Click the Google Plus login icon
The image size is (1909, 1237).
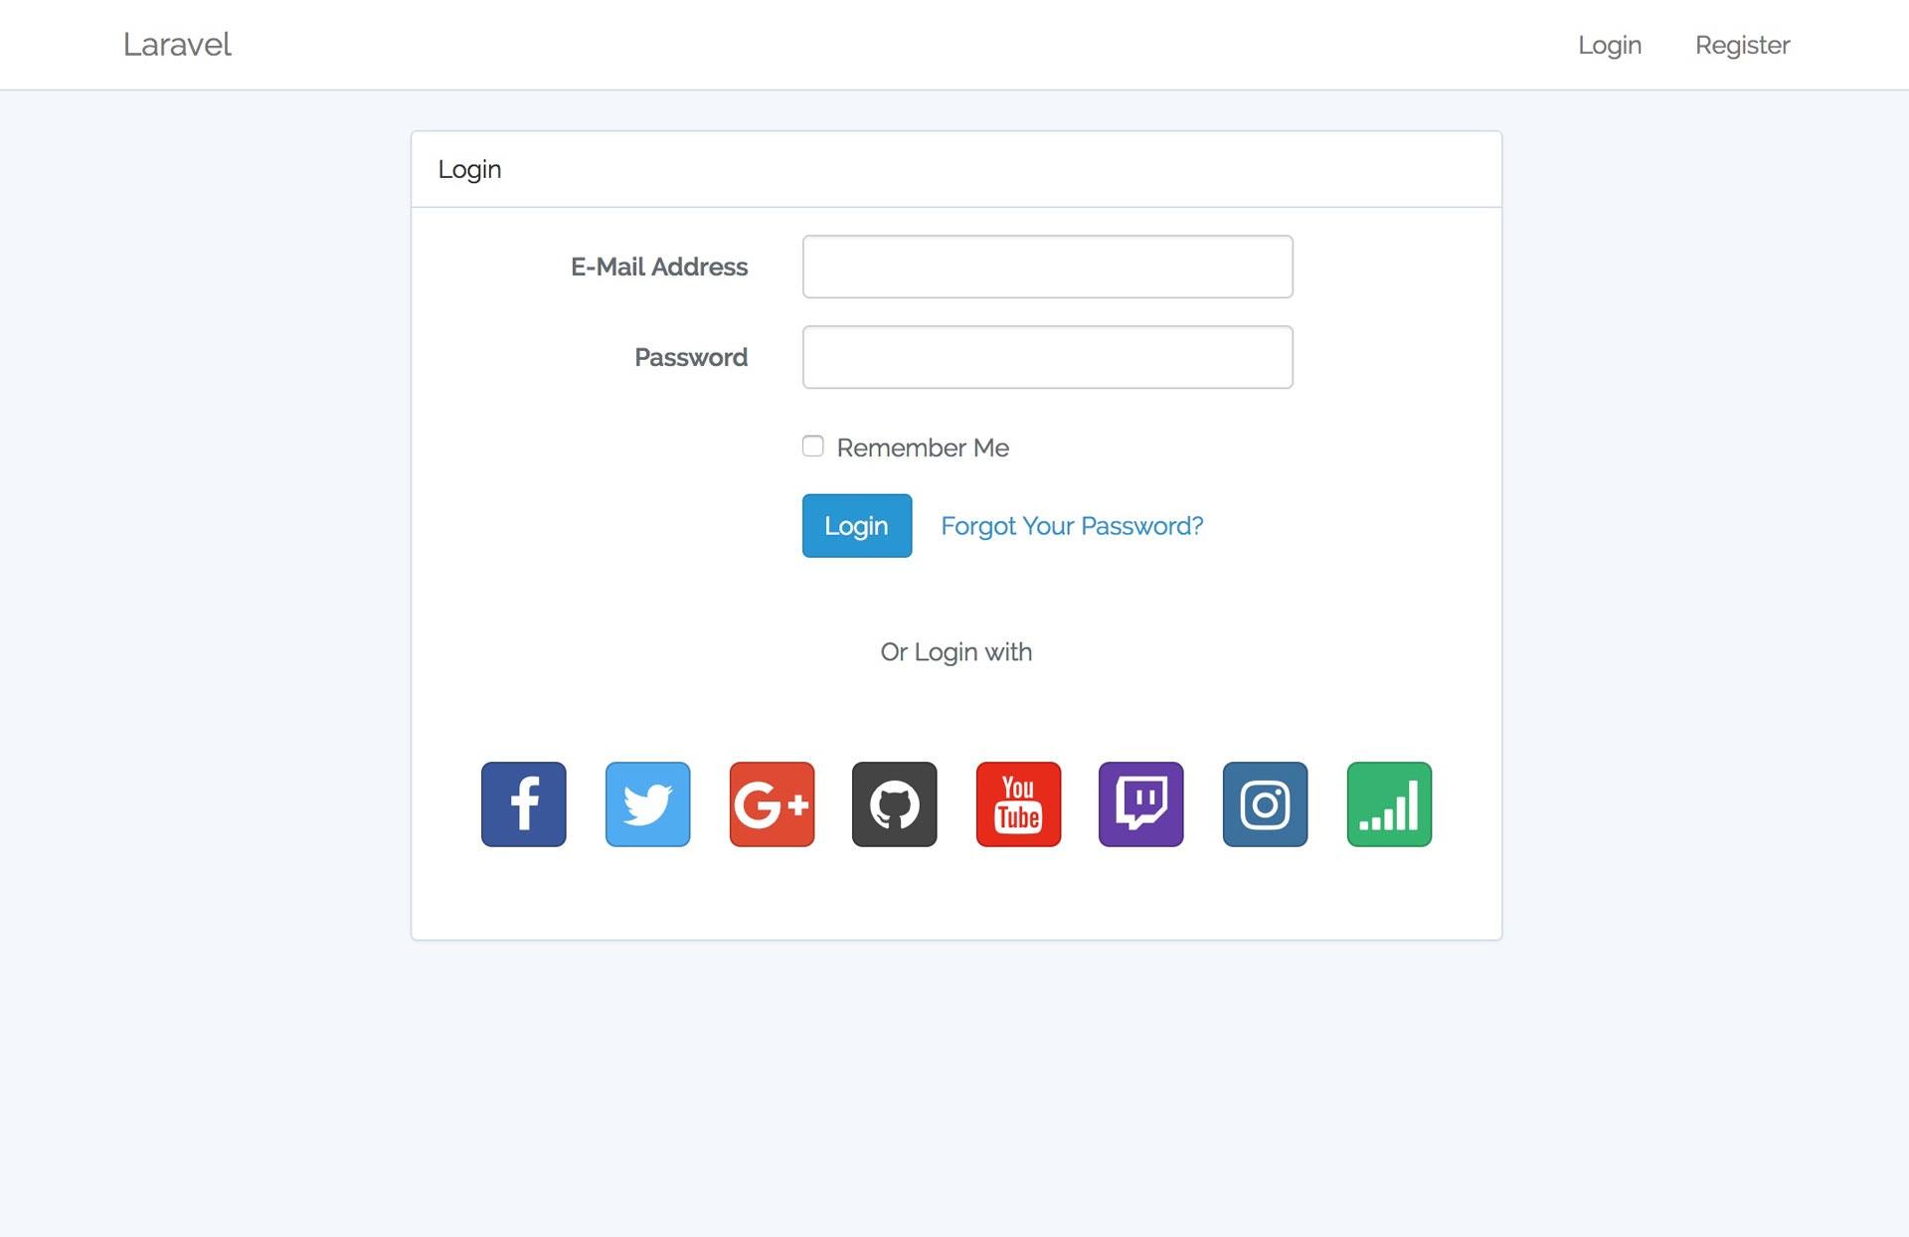point(771,802)
